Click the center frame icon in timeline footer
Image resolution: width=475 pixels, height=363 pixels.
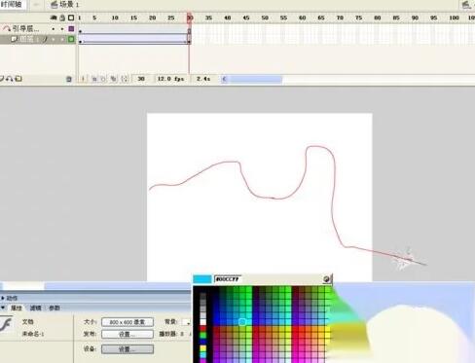coord(83,79)
